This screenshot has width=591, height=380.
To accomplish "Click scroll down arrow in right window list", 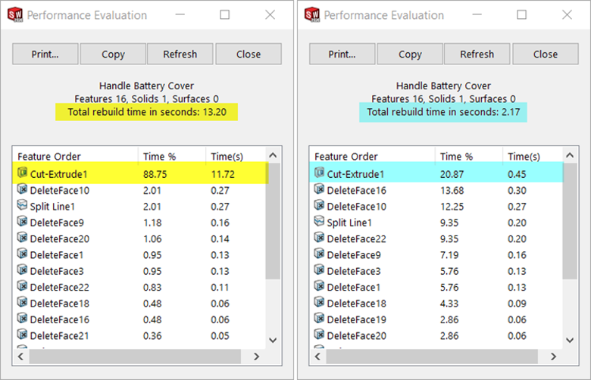I will pyautogui.click(x=571, y=340).
